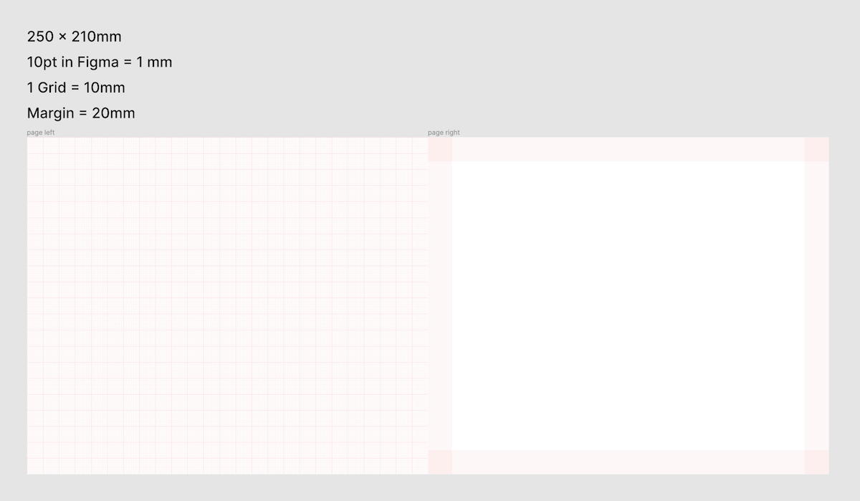Viewport: 860px width, 501px height.
Task: Select the "page left" frame label
Action: click(41, 133)
